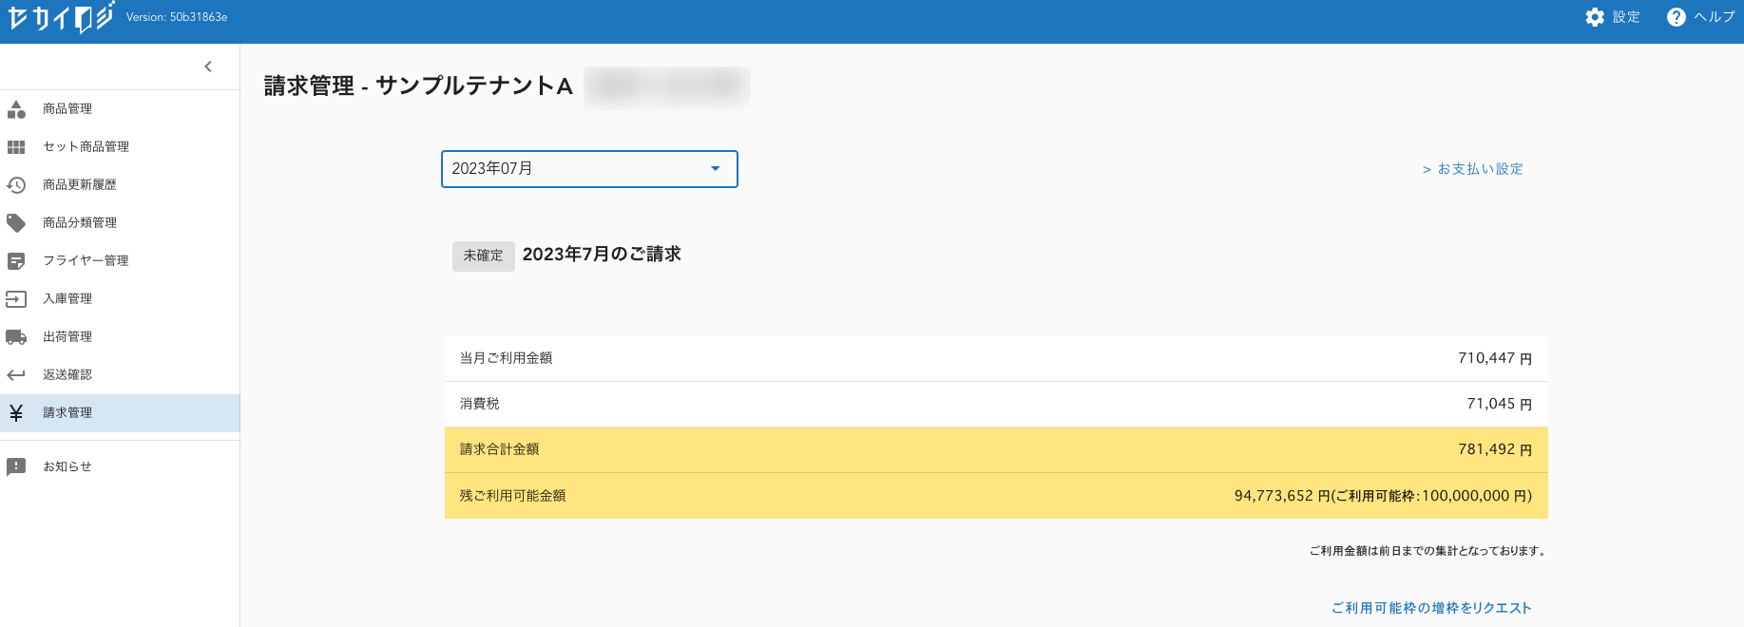Click the 商品更新履歴 history clock icon
The height and width of the screenshot is (627, 1744).
pos(16,185)
